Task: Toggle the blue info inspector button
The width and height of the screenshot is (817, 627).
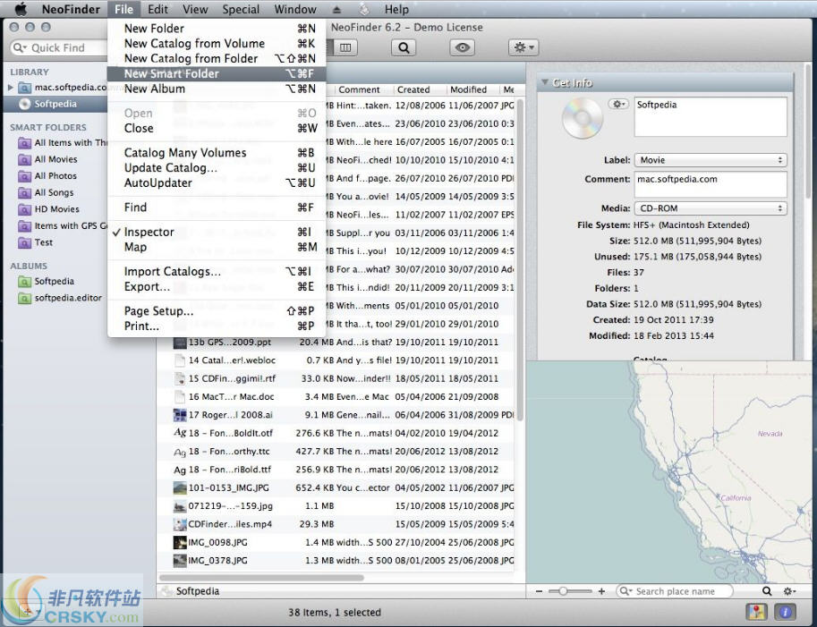Action: (x=786, y=612)
